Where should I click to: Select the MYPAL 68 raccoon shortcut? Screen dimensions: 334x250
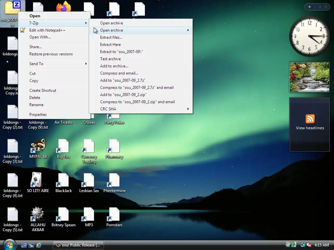coord(38,149)
